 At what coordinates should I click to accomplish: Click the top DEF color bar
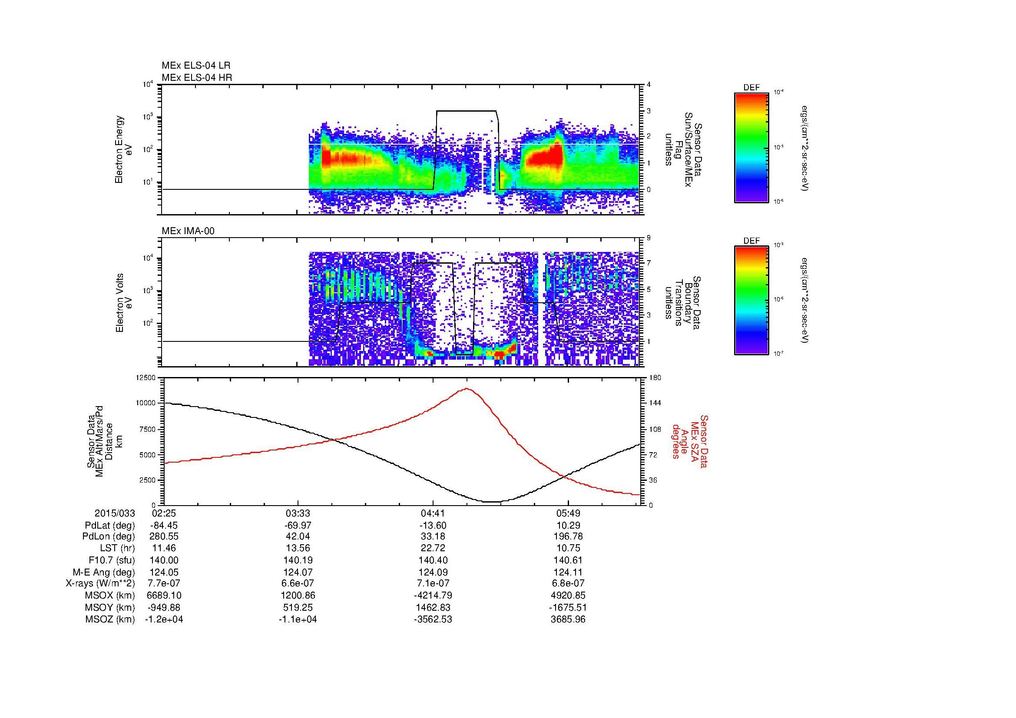pos(751,147)
